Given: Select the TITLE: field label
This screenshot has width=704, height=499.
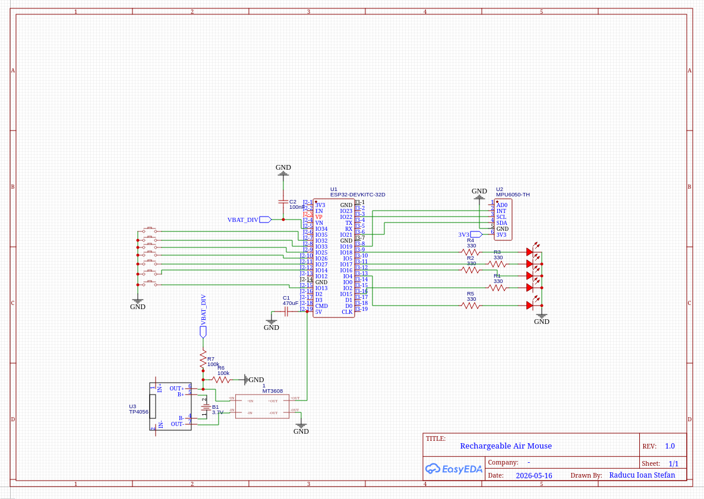Looking at the screenshot, I should (x=435, y=438).
